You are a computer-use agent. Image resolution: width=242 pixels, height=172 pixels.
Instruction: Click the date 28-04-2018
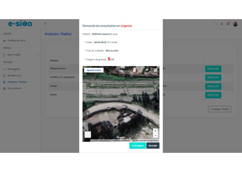[100, 42]
